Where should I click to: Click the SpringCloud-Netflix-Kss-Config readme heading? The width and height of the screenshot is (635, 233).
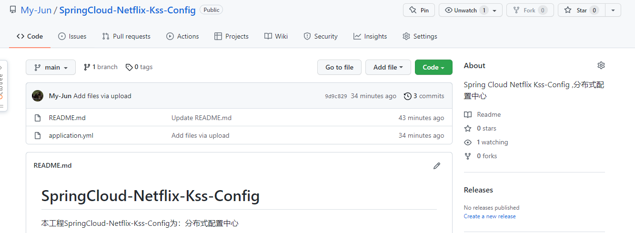coord(151,196)
